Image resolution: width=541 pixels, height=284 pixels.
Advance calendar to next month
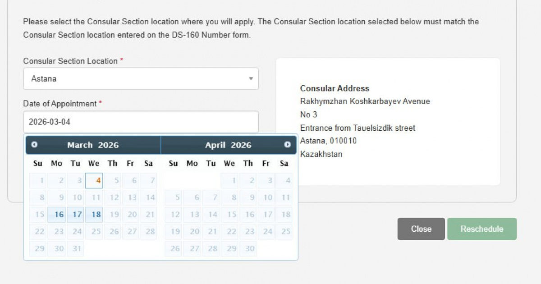tap(287, 145)
